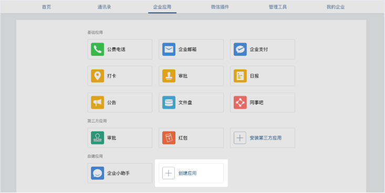The image size is (385, 193).
Task: Open the 同事吧 label
Action: pyautogui.click(x=257, y=103)
